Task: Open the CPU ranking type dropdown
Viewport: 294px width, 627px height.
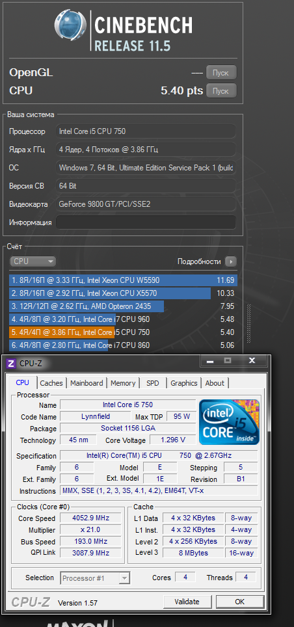Action: (x=33, y=261)
